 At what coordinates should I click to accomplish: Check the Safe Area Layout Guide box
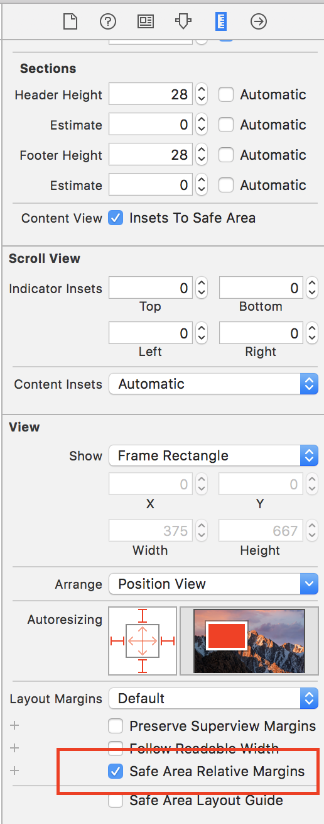(116, 801)
